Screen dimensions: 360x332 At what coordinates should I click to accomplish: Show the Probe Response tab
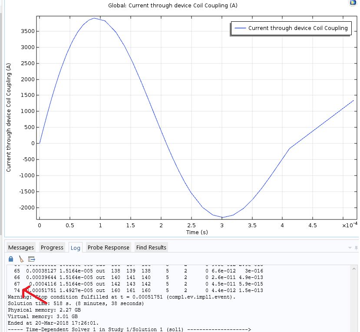pyautogui.click(x=109, y=247)
